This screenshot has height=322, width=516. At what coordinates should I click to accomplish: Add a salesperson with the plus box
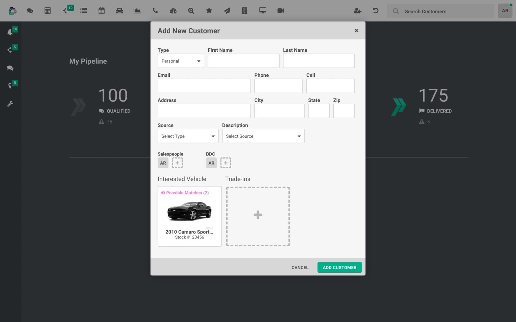tap(177, 163)
